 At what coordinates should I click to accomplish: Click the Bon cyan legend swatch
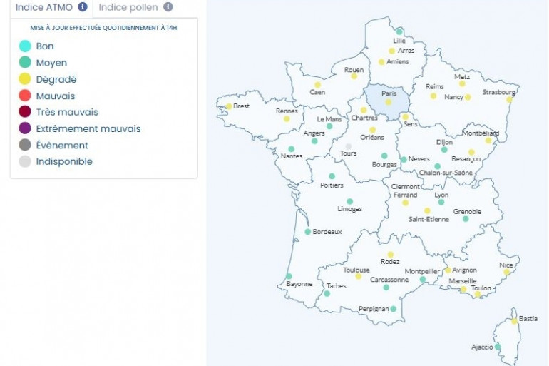(x=25, y=46)
